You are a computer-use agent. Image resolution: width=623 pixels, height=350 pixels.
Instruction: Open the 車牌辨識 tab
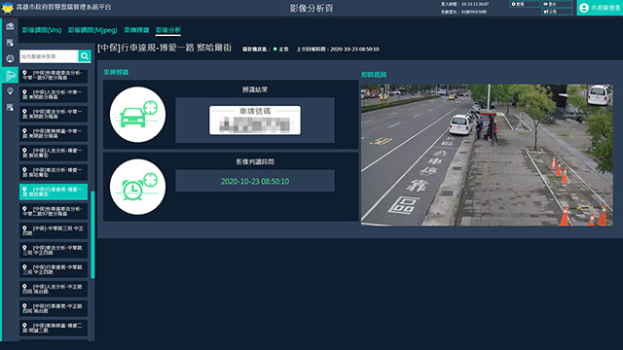(x=136, y=30)
